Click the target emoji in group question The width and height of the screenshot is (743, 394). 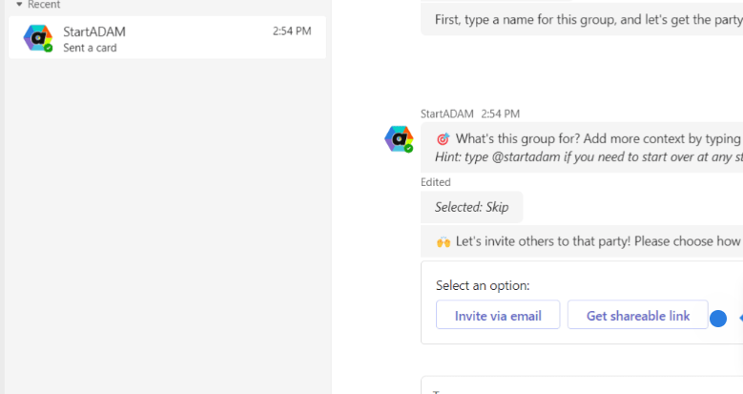[443, 139]
